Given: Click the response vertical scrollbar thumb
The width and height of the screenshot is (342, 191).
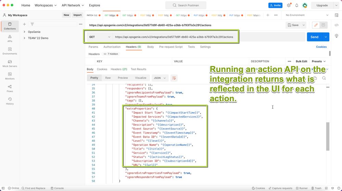Looking at the screenshot, I should [328, 136].
